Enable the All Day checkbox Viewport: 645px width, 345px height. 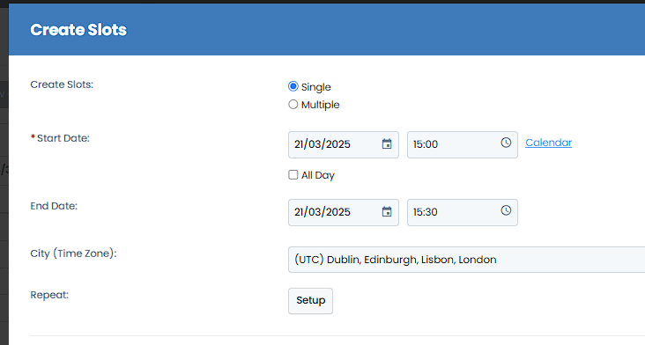(x=293, y=175)
